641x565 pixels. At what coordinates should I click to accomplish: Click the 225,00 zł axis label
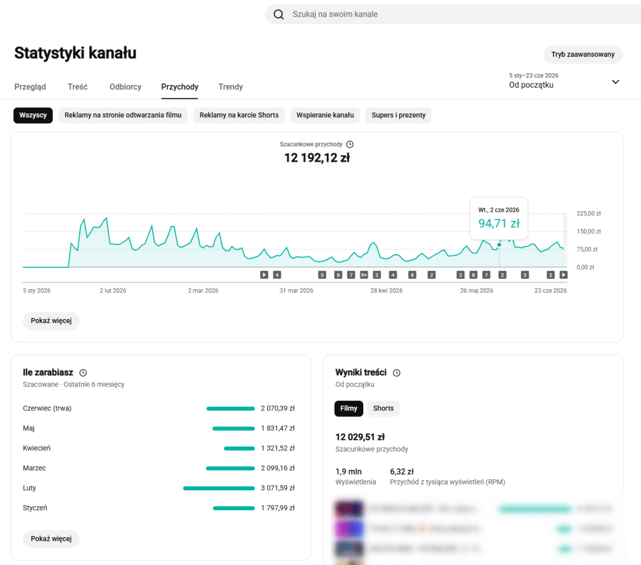[589, 214]
